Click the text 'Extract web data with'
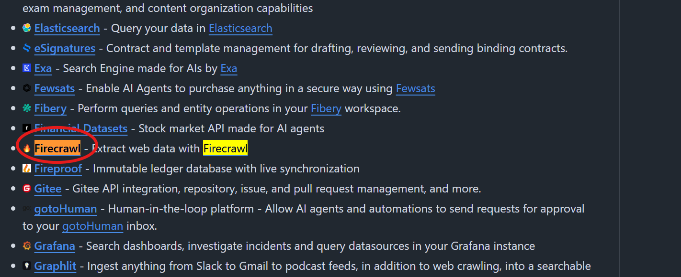The width and height of the screenshot is (681, 277). (146, 149)
